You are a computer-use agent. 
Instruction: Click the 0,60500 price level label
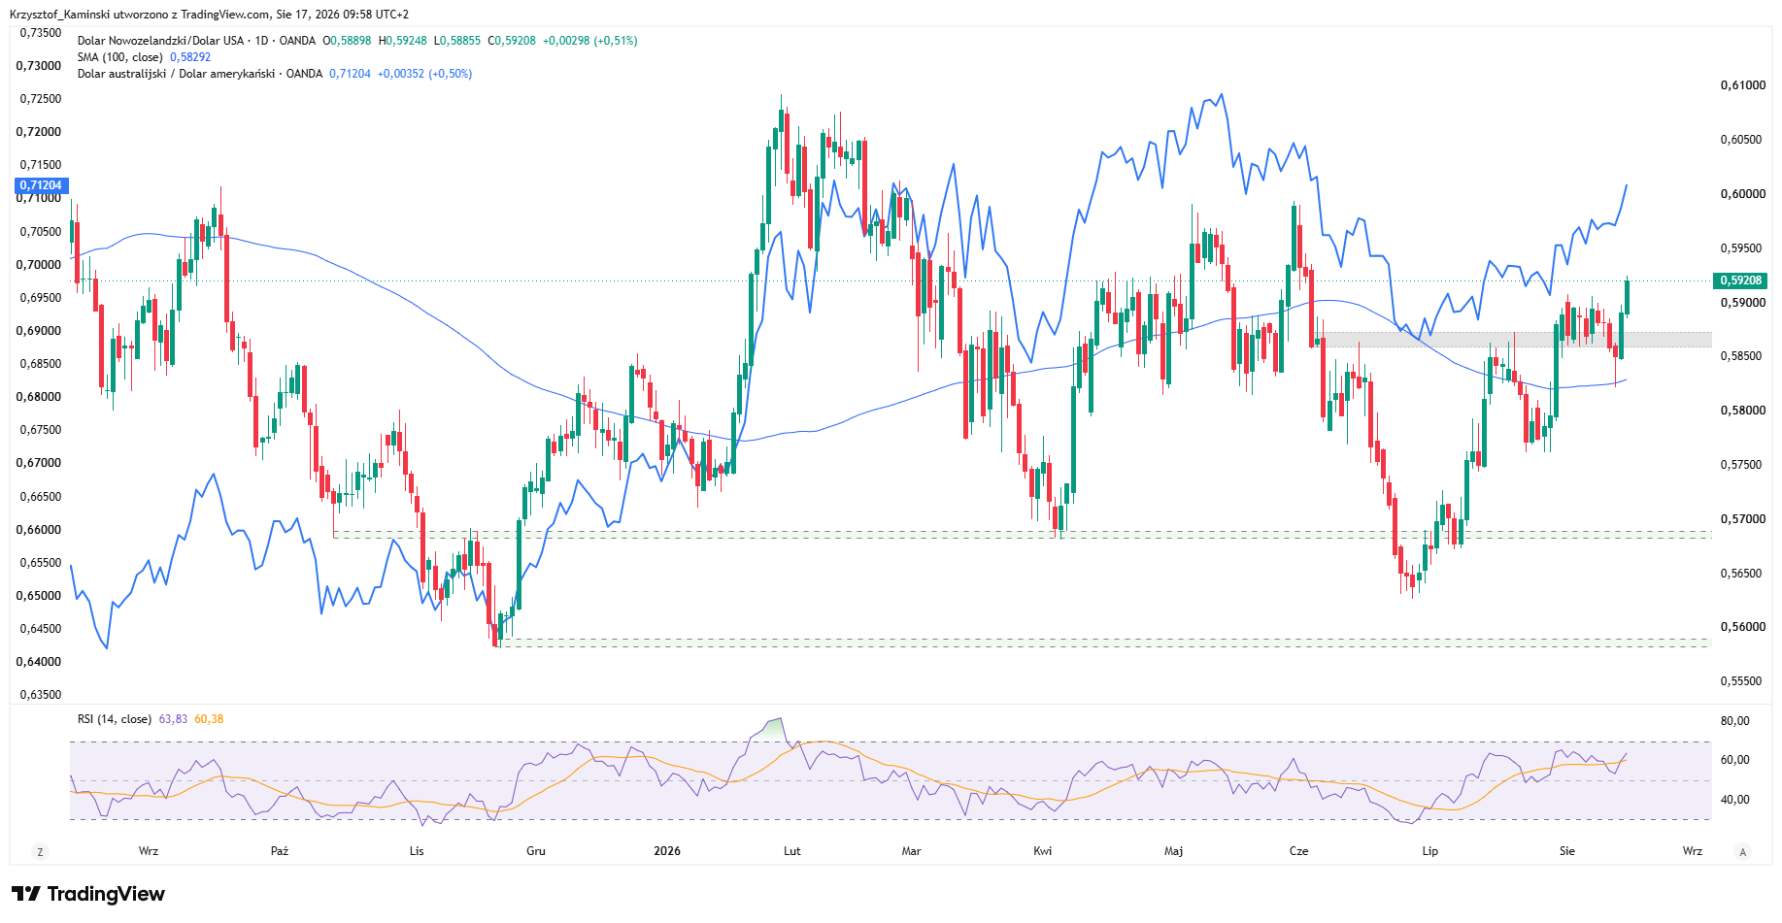(1743, 140)
